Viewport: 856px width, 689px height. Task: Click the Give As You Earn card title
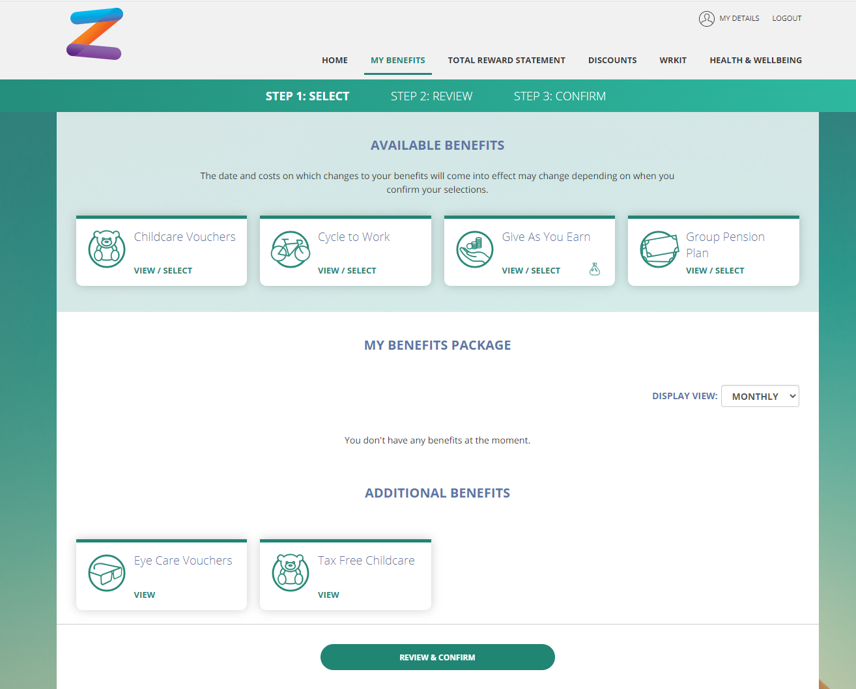[x=546, y=237]
